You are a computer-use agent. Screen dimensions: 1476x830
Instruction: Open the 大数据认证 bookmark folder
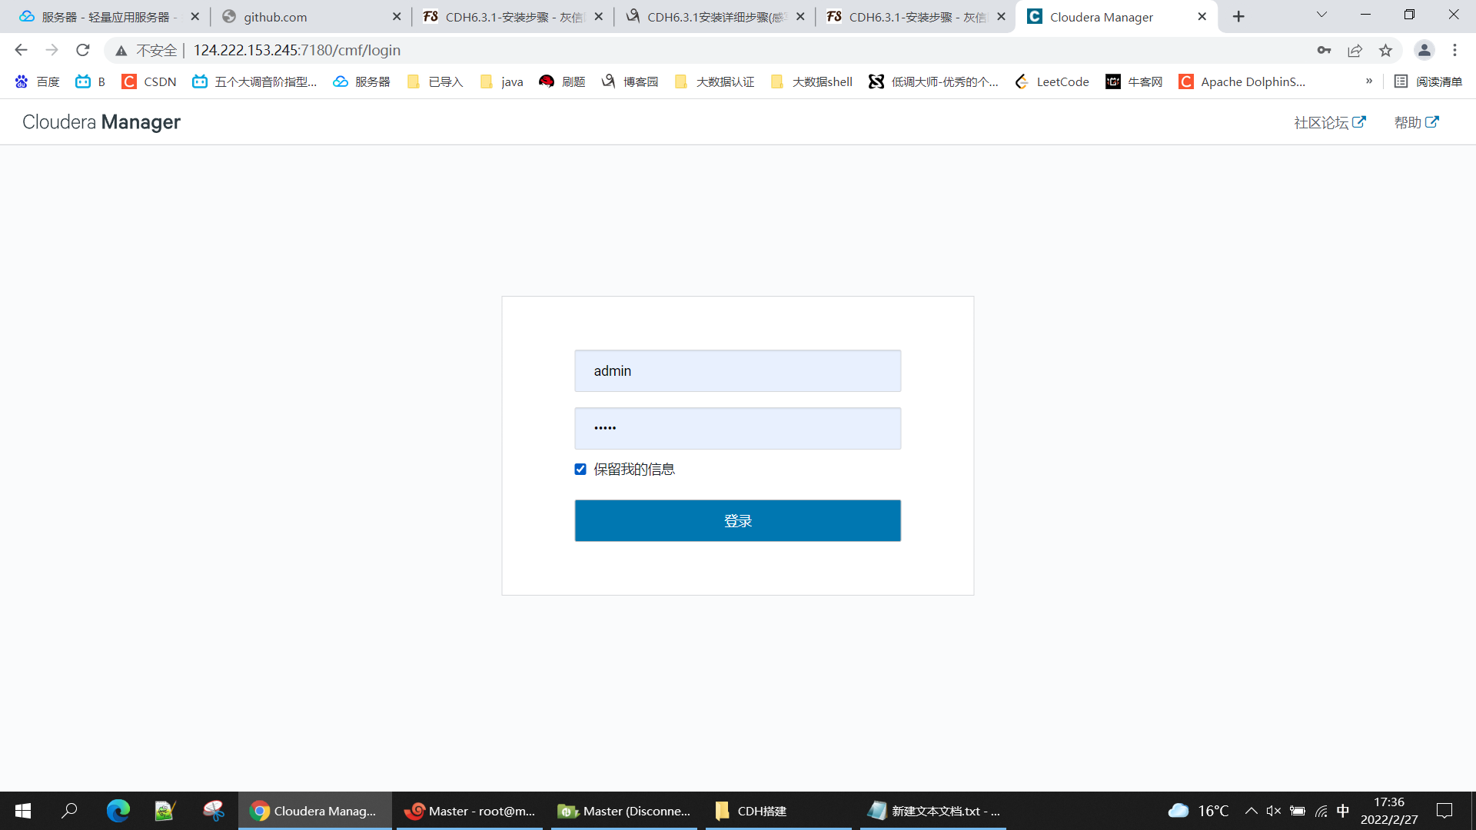[x=714, y=81]
